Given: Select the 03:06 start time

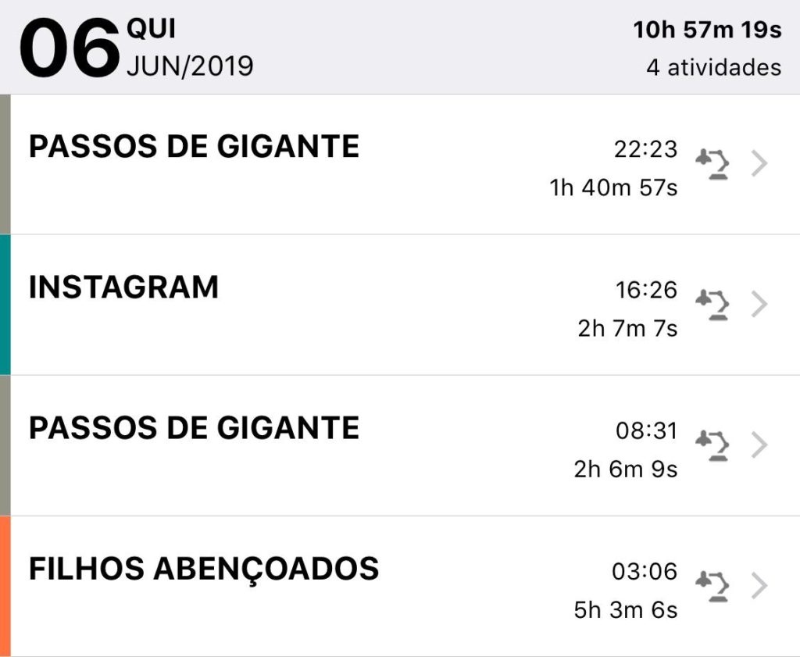Looking at the screenshot, I should (645, 571).
